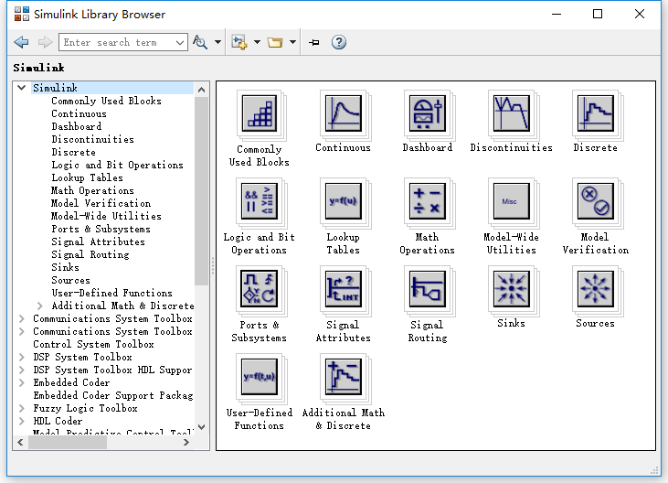Click the forward navigation arrow

pyautogui.click(x=45, y=42)
